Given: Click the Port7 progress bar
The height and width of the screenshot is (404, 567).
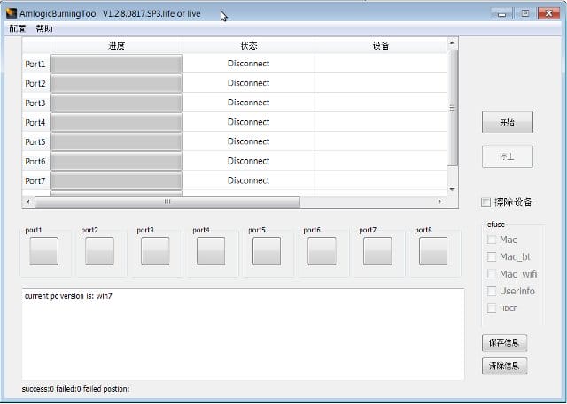Looking at the screenshot, I should 116,180.
